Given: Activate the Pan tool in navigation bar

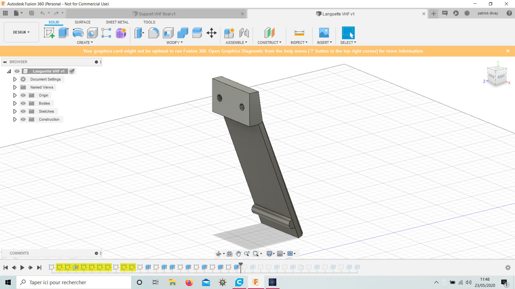Looking at the screenshot, I should (238, 253).
